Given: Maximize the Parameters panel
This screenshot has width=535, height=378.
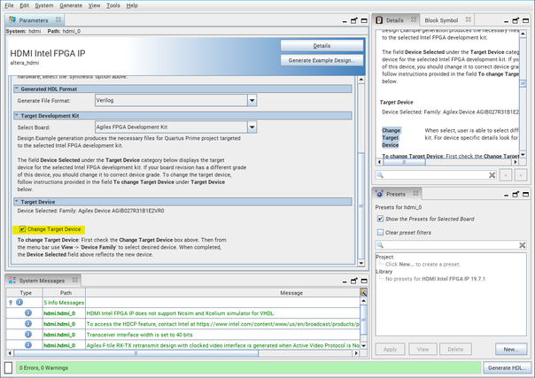Looking at the screenshot, I should (364, 20).
